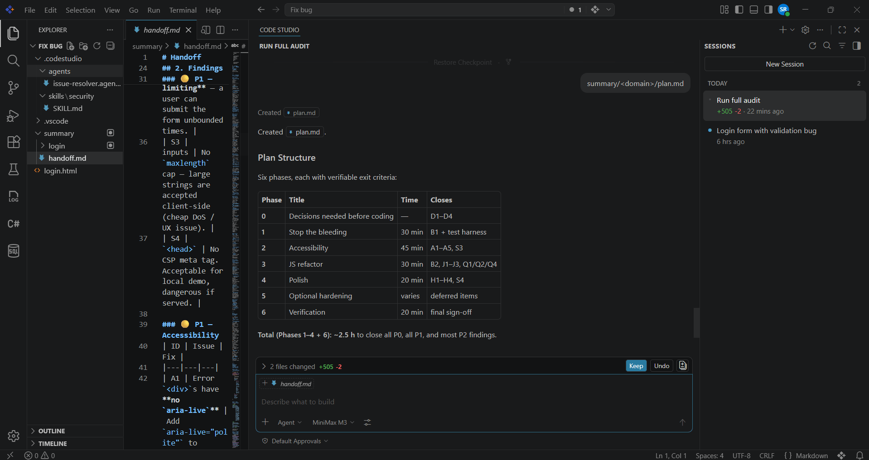Open the SQL database view icon

coord(14,251)
